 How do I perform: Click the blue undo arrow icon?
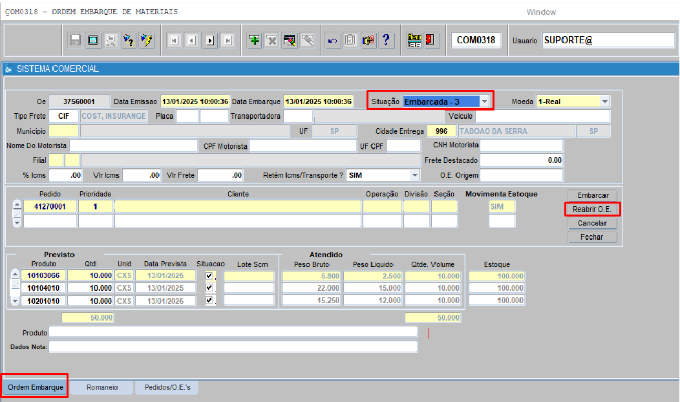pyautogui.click(x=333, y=40)
